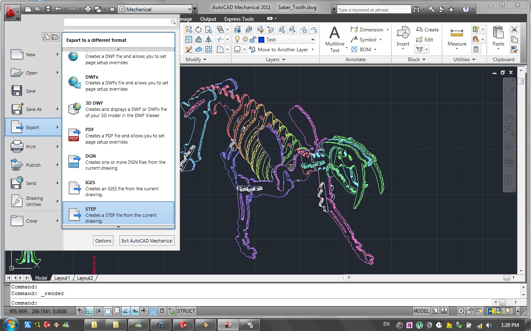Switch to the Layout2 tab
The height and width of the screenshot is (331, 531).
[85, 278]
